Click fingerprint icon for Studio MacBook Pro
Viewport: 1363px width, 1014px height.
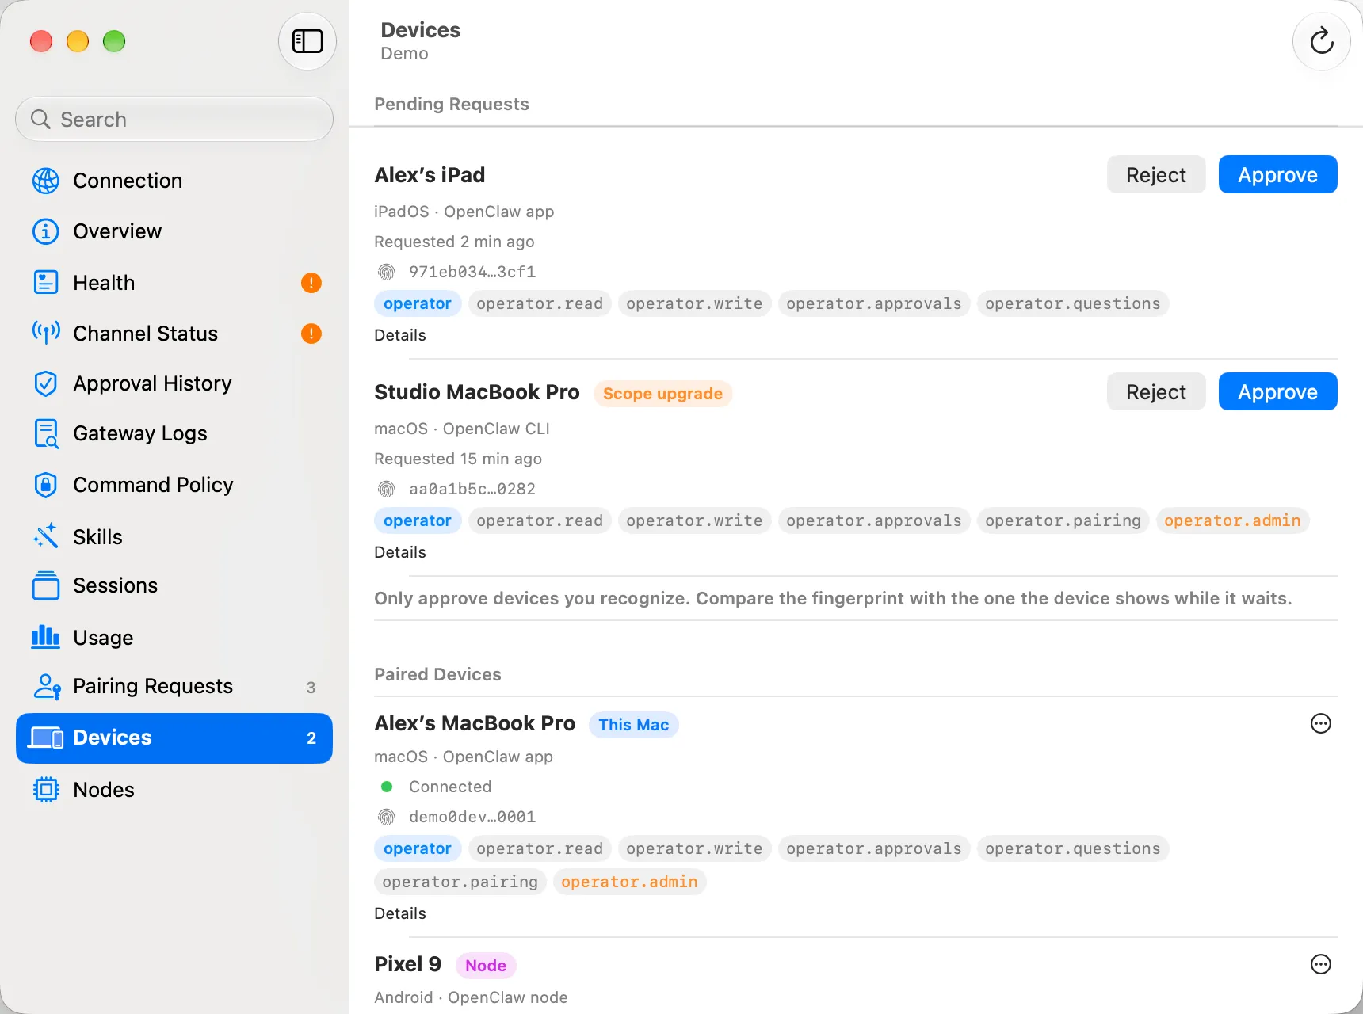coord(386,489)
